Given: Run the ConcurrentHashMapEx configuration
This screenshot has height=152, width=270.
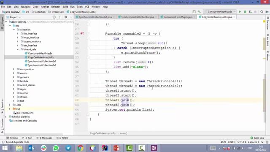Looking at the screenshot, I should tap(240, 12).
